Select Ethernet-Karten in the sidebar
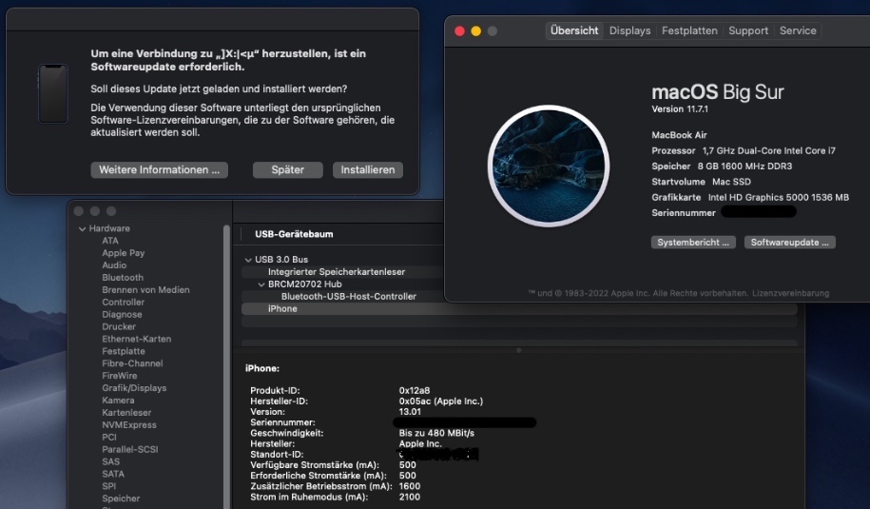 137,339
